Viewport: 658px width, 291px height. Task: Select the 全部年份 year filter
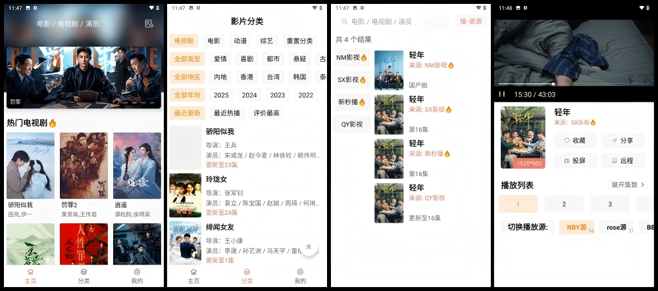pyautogui.click(x=187, y=95)
